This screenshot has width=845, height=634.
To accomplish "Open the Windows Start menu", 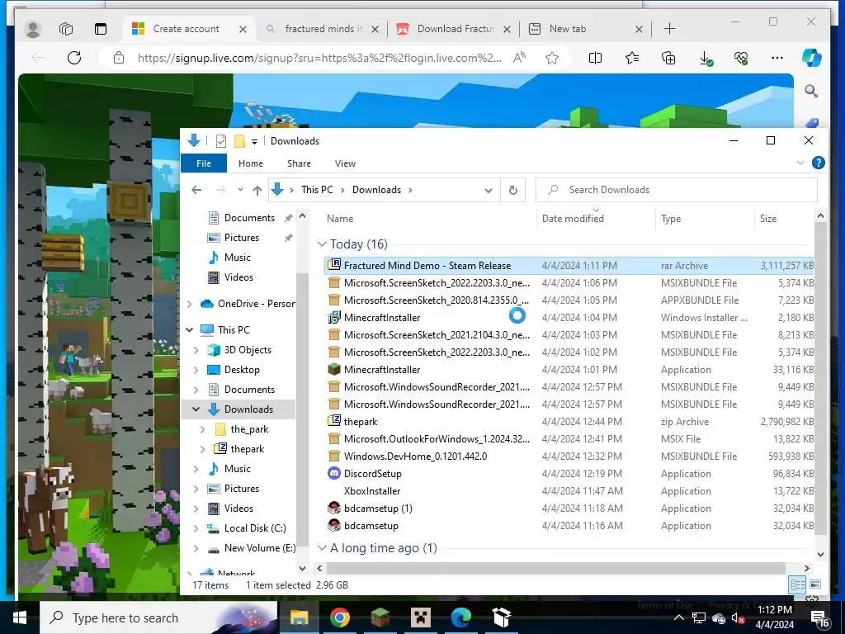I will click(x=20, y=617).
